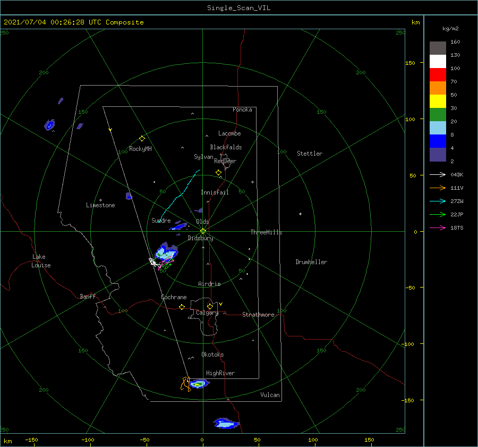
Task: Click the storm cell at the map's bottom
Action: 226,424
